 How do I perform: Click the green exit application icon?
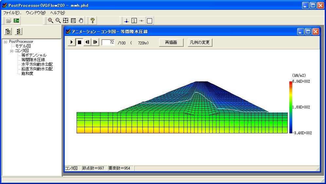tap(16, 21)
